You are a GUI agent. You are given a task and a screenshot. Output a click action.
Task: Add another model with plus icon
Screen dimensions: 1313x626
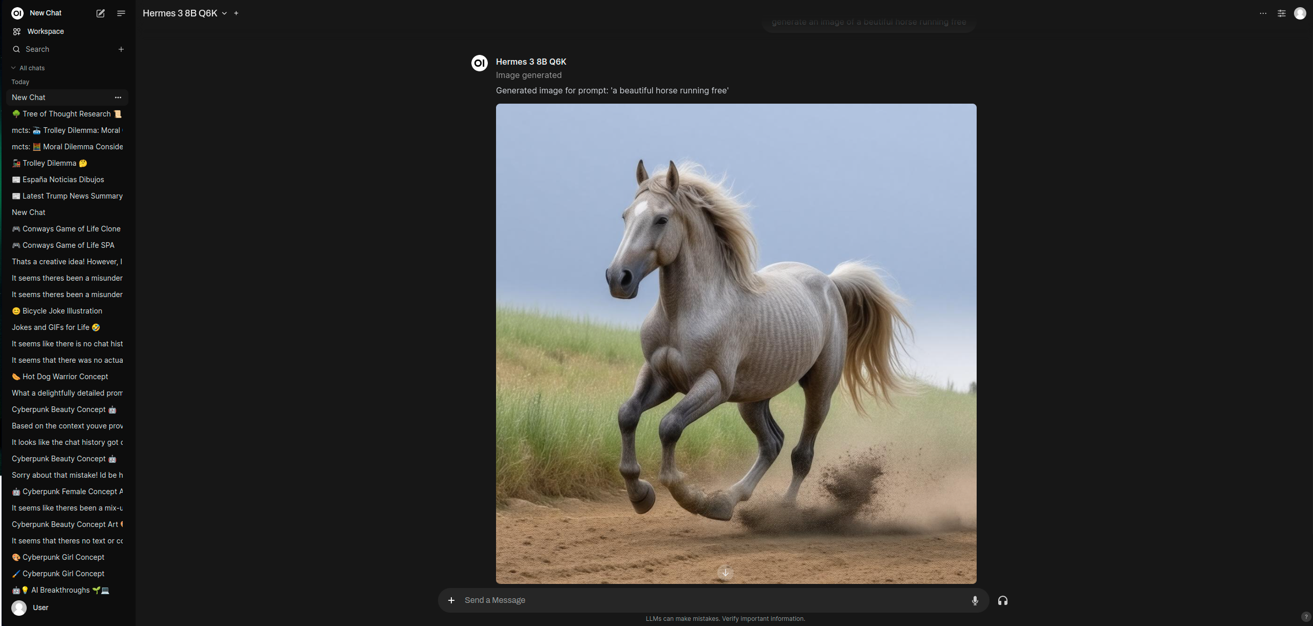(236, 13)
